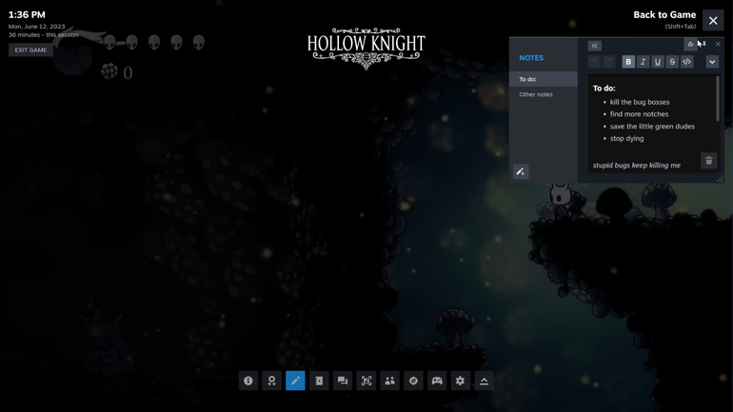Toggle Bold formatting in Notes editor
Image resolution: width=733 pixels, height=412 pixels.
click(628, 62)
